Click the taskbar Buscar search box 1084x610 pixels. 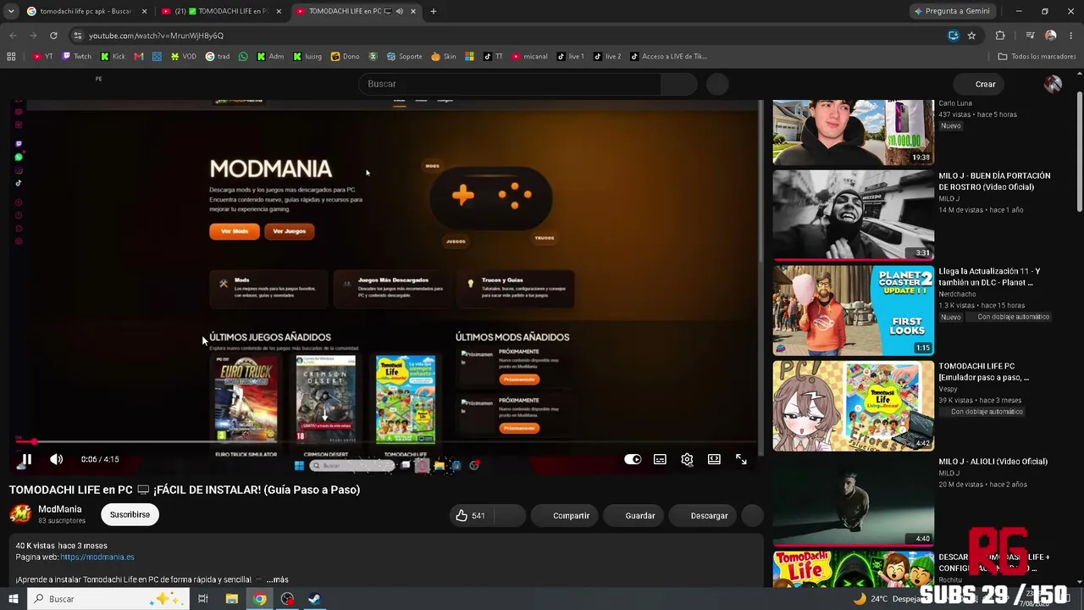(108, 599)
